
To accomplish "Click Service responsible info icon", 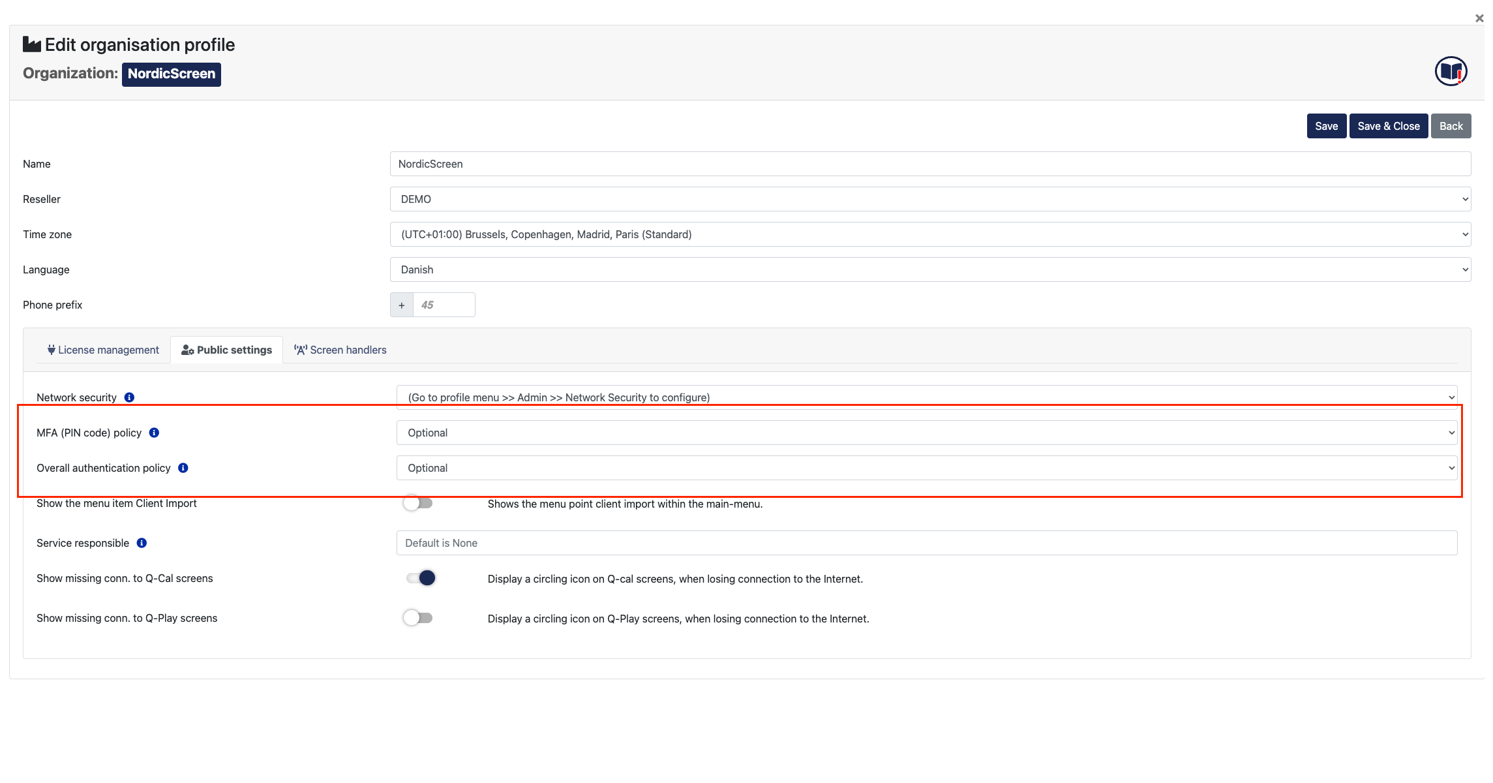I will (x=142, y=543).
